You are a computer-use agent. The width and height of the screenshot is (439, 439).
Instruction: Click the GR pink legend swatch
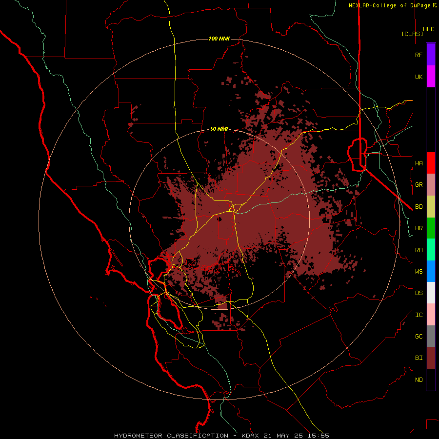tap(431, 185)
